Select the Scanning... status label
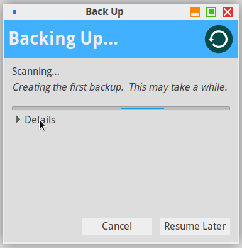242x248 pixels. pos(36,72)
